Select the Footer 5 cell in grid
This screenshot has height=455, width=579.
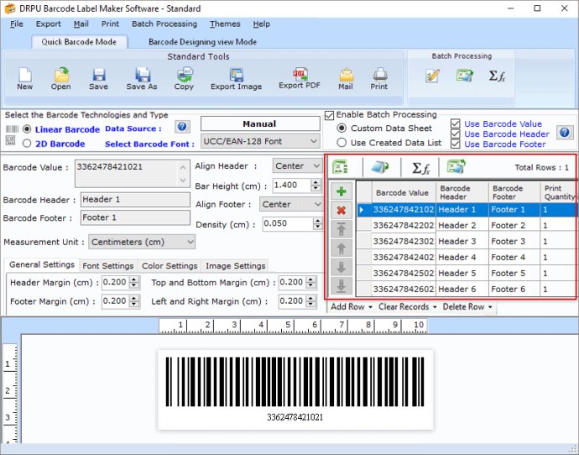pyautogui.click(x=514, y=274)
